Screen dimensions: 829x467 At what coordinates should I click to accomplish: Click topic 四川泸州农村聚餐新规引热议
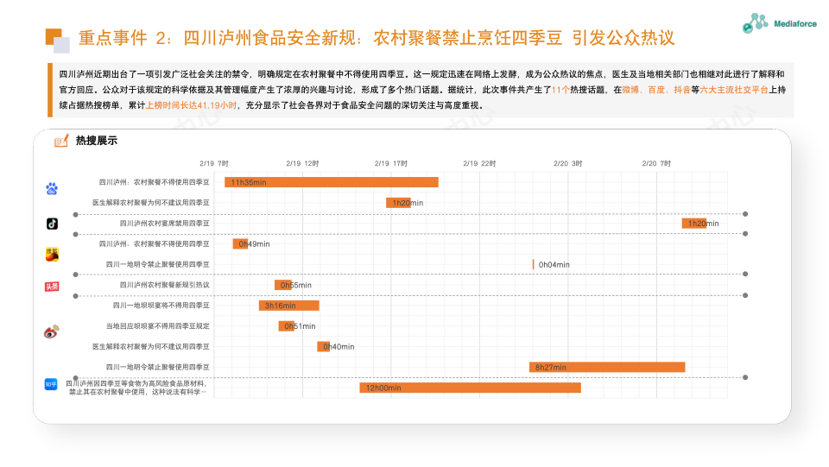pyautogui.click(x=164, y=285)
